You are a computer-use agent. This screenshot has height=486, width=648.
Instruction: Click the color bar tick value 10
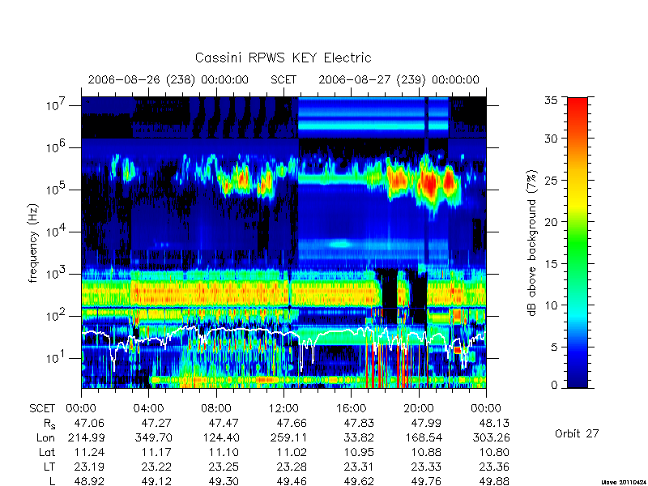pos(551,305)
